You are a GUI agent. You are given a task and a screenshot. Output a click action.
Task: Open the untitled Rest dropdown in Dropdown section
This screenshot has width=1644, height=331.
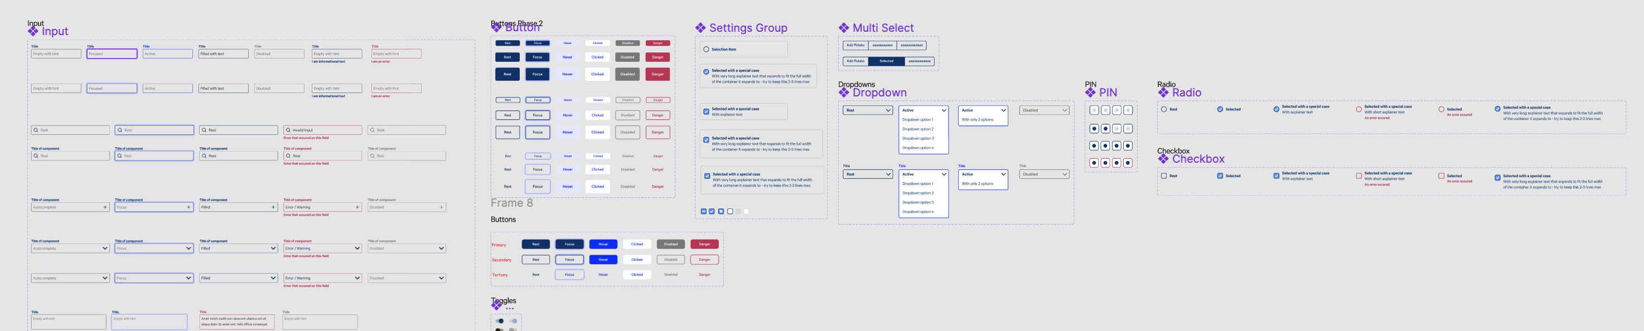(x=868, y=110)
